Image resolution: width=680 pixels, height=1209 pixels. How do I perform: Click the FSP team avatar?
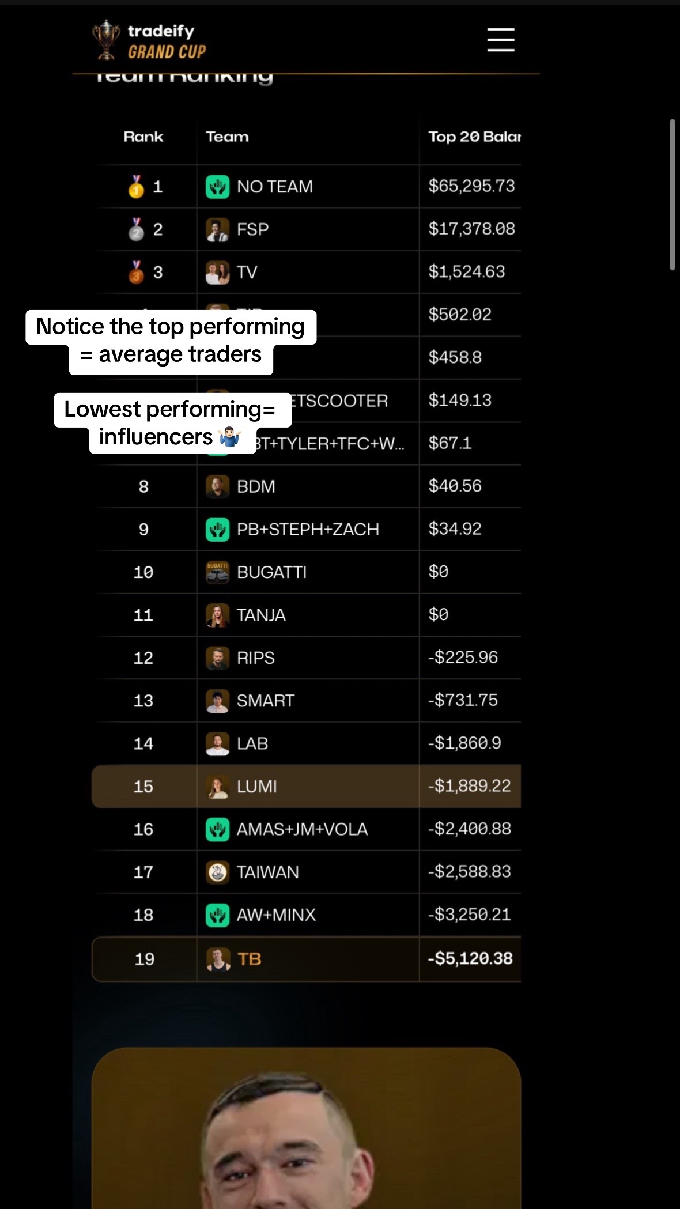click(x=217, y=229)
